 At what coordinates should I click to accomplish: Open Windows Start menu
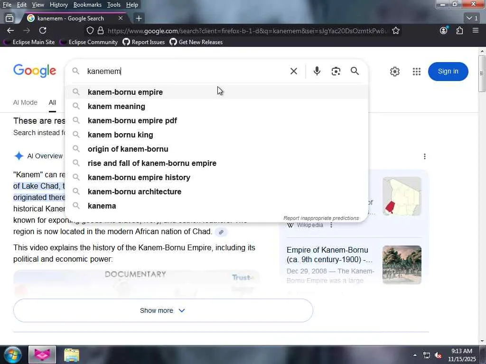pos(13,355)
